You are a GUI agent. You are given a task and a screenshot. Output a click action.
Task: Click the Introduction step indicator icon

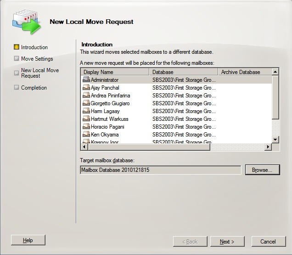tap(17, 47)
